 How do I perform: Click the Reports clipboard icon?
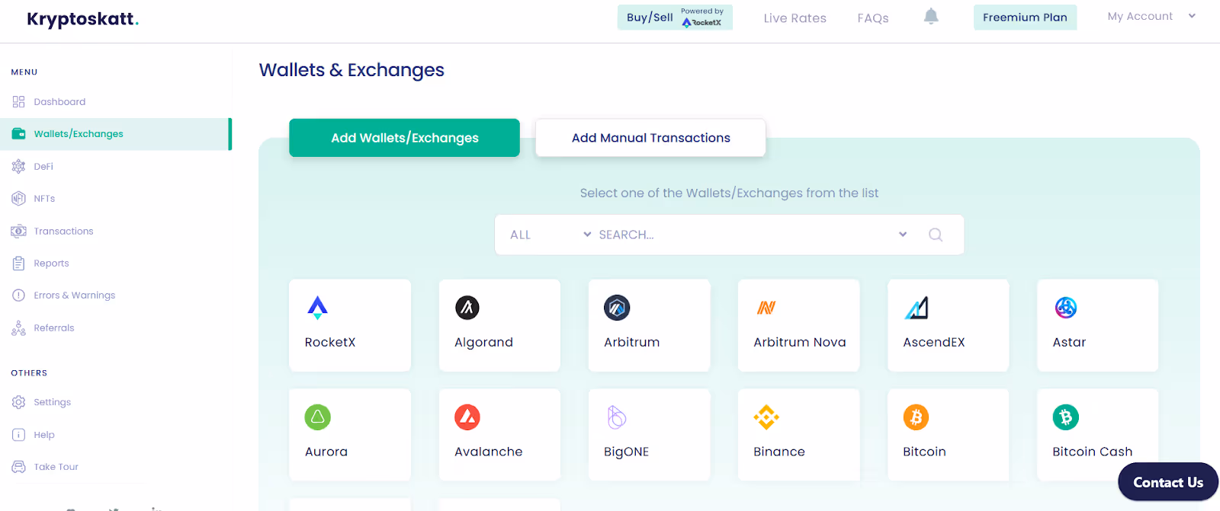(x=18, y=263)
